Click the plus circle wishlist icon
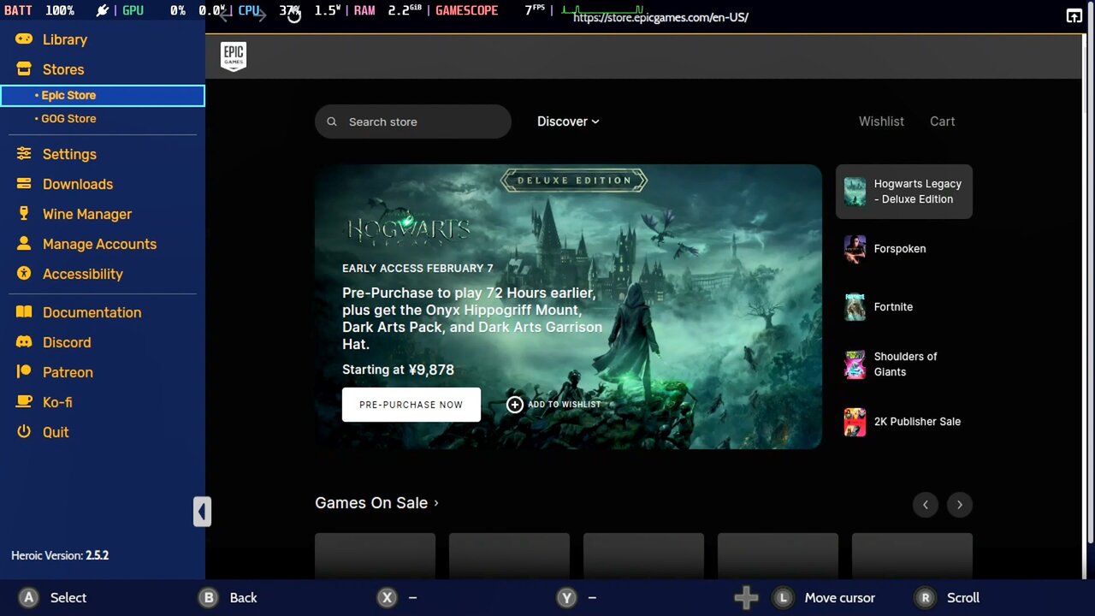The image size is (1095, 616). pyautogui.click(x=514, y=405)
